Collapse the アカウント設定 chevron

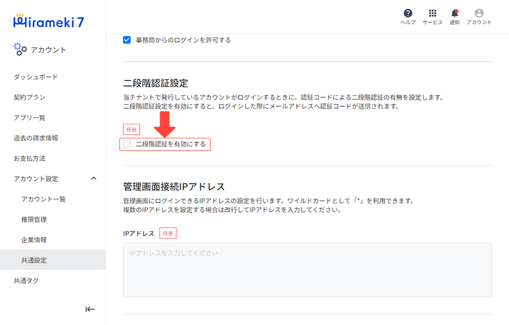click(94, 178)
